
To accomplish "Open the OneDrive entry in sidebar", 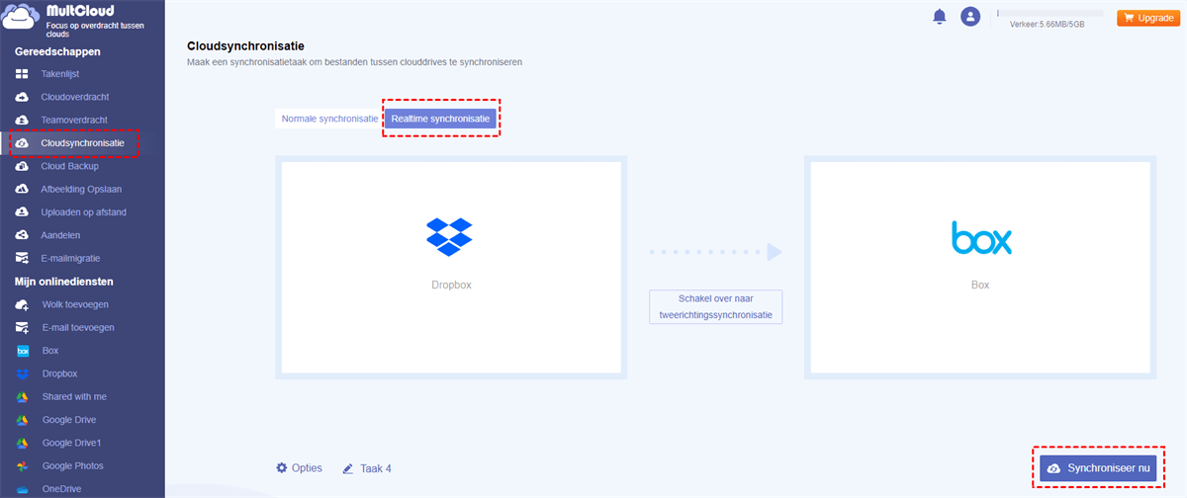I will tap(62, 488).
